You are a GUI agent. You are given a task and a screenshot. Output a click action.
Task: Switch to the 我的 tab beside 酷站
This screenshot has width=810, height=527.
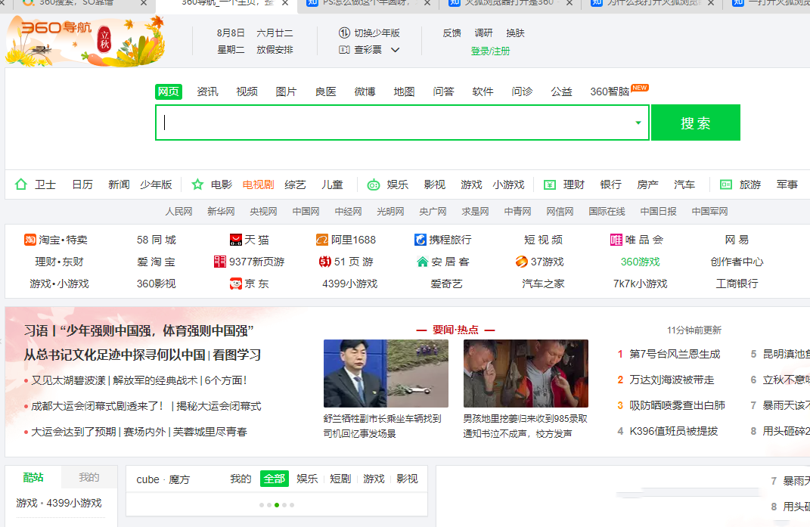point(88,477)
